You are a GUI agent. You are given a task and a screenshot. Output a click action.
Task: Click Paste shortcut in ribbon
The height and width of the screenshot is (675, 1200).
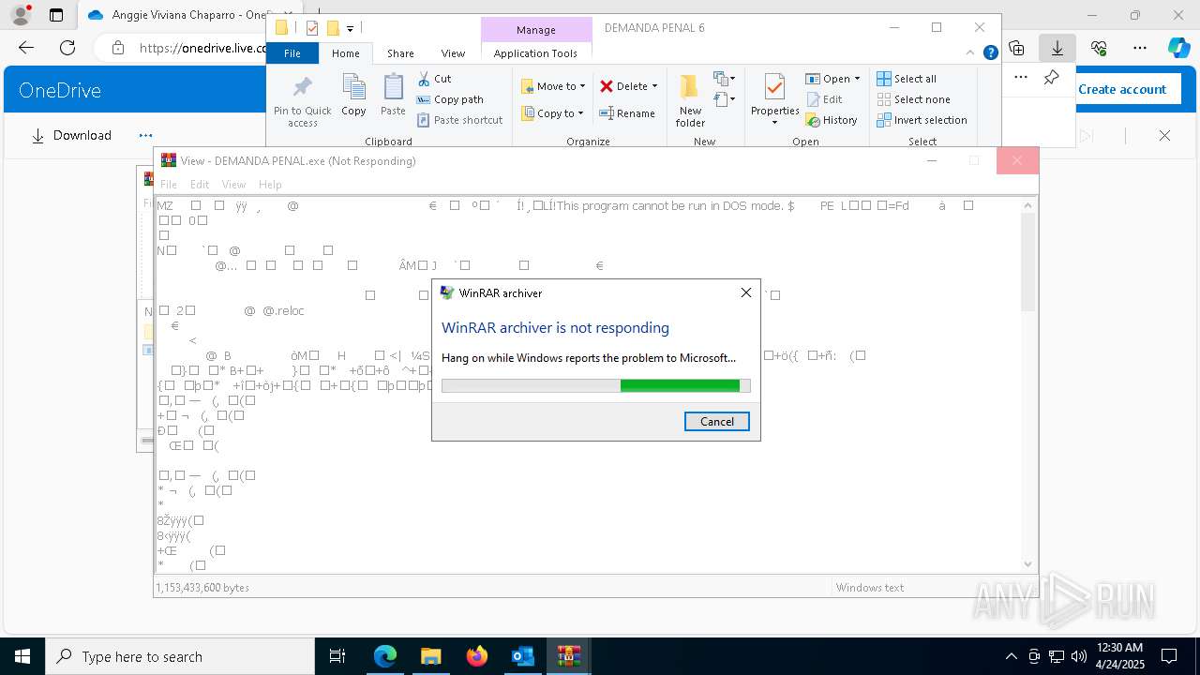(459, 120)
